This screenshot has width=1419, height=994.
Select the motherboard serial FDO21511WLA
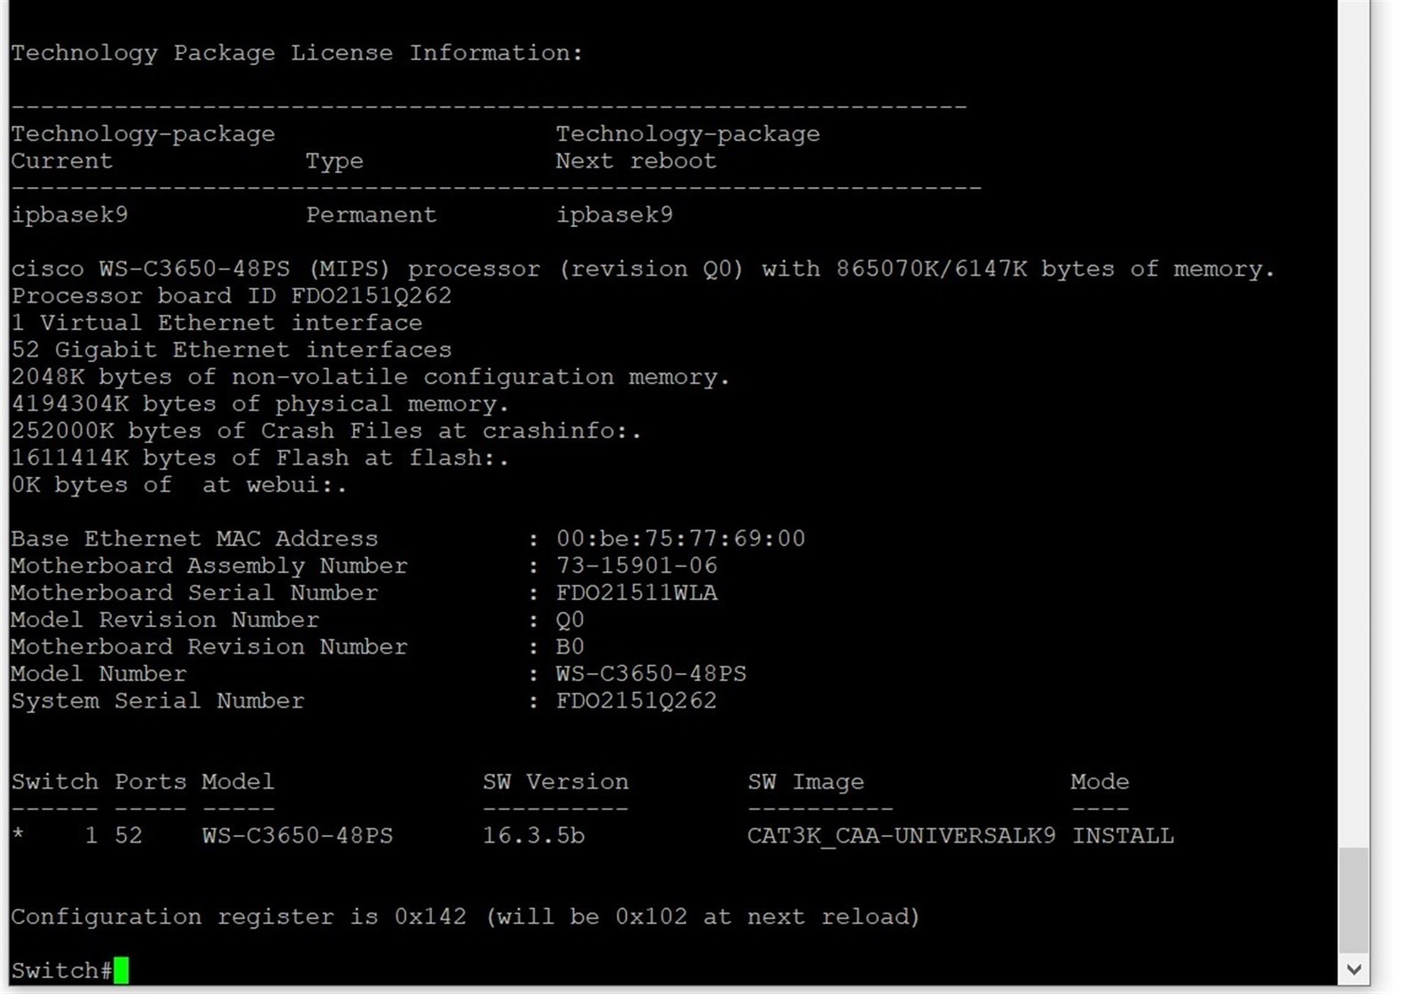[x=637, y=593]
